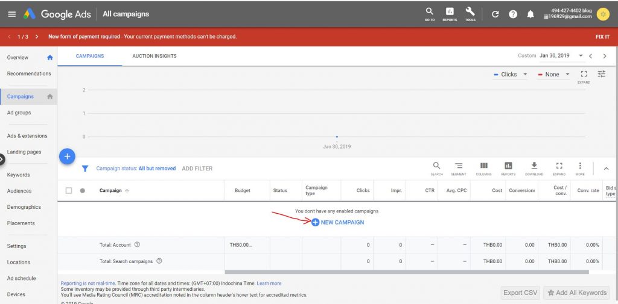Image resolution: width=618 pixels, height=304 pixels.
Task: Open Devices in sidebar
Action: [16, 294]
